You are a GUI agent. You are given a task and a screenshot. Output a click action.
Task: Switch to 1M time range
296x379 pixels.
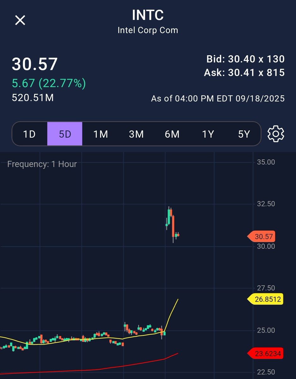tap(100, 134)
